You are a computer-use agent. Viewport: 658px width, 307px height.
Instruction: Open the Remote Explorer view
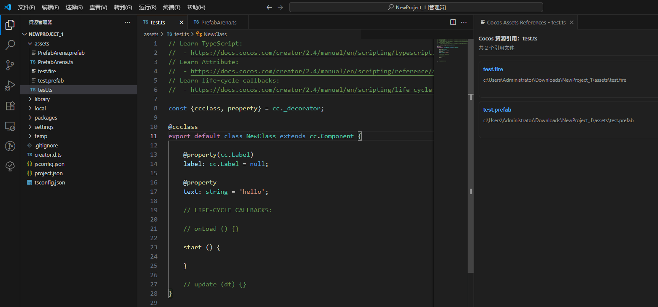(x=10, y=126)
